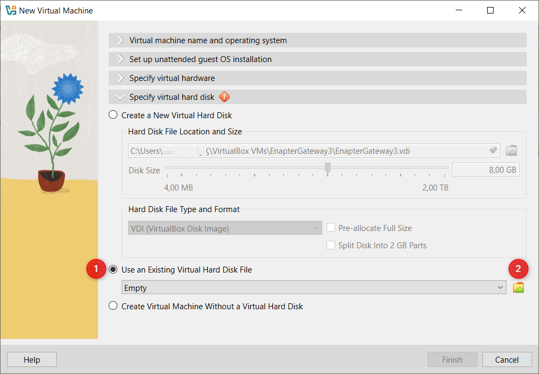Click the warning icon beside Specify virtual hard disk
Image resolution: width=539 pixels, height=374 pixels.
click(224, 97)
